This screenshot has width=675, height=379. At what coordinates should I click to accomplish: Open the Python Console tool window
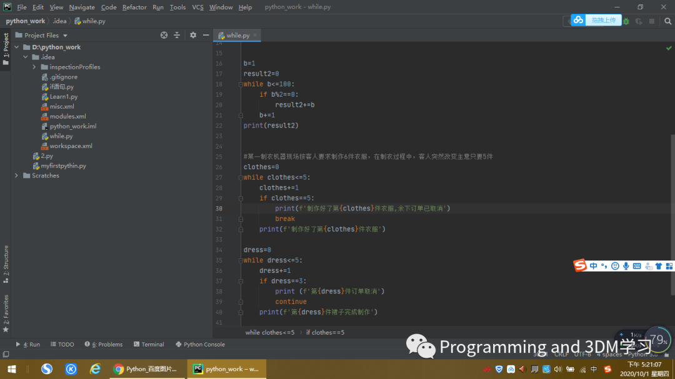pyautogui.click(x=200, y=344)
